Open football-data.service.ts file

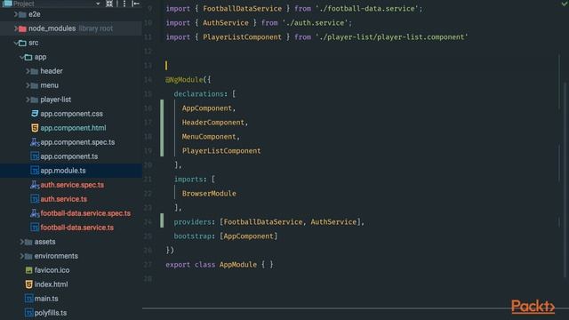pos(77,228)
